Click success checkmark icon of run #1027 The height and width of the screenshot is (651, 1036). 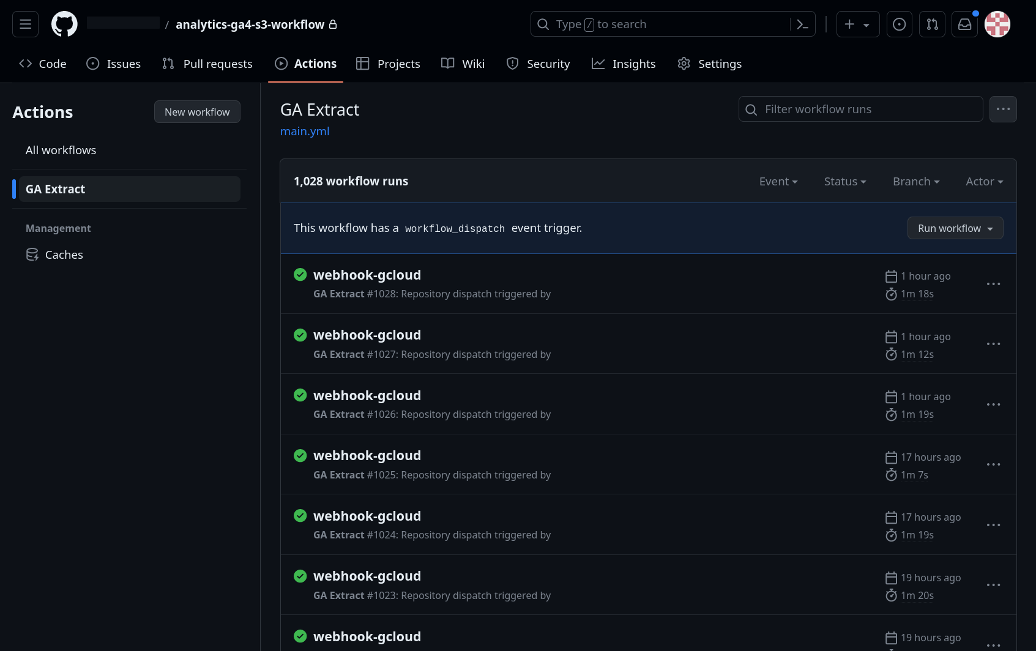300,335
